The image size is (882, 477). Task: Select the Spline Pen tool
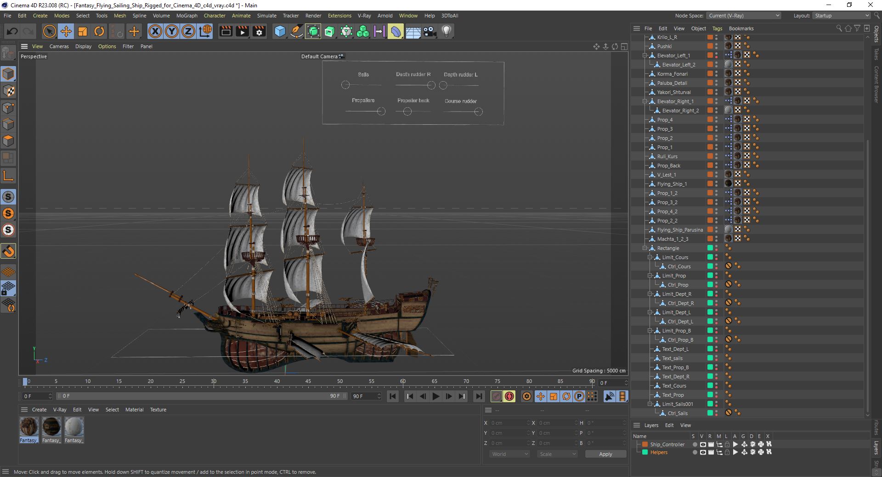point(297,31)
